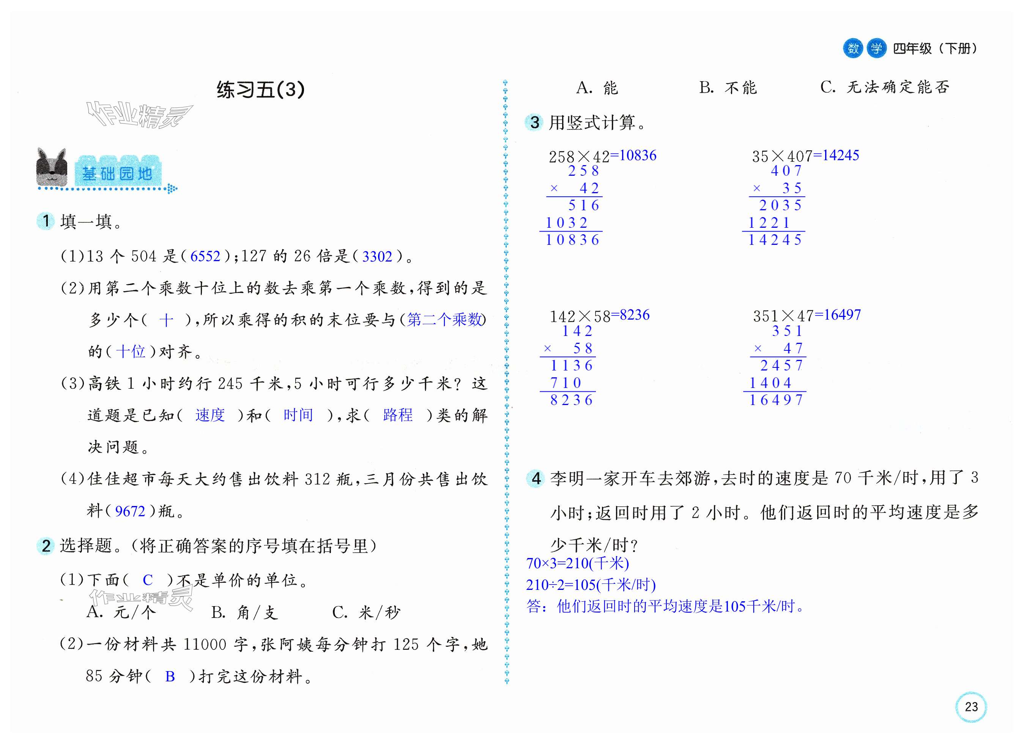
Task: Click the 四年级（下册） header text
Action: [935, 48]
